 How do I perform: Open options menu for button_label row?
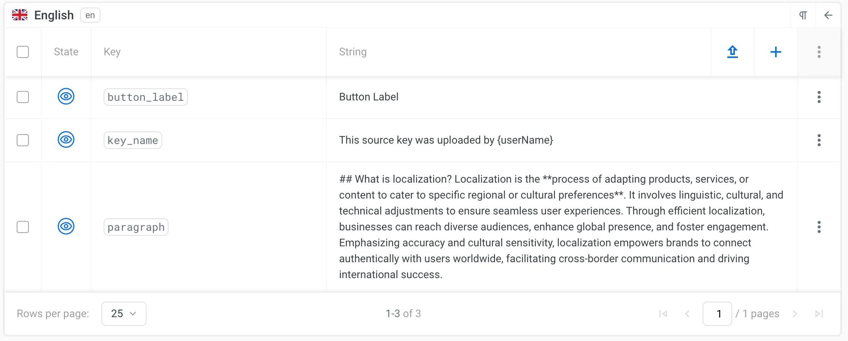coord(819,97)
